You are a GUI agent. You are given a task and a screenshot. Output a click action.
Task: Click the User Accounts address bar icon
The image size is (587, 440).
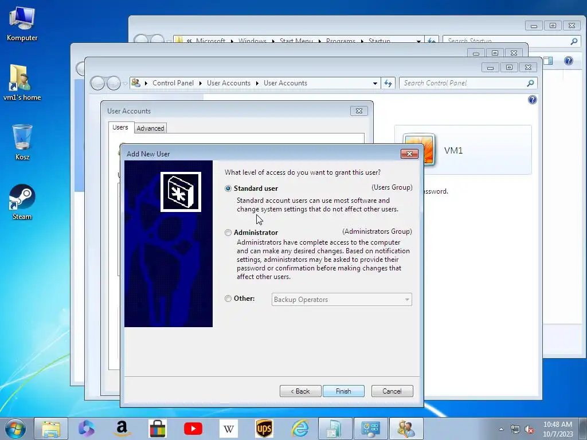(x=136, y=83)
